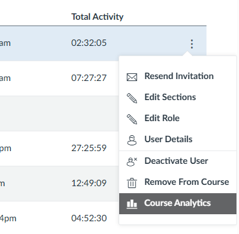Image resolution: width=239 pixels, height=234 pixels.
Task: Select Remove From Course option
Action: pyautogui.click(x=178, y=182)
